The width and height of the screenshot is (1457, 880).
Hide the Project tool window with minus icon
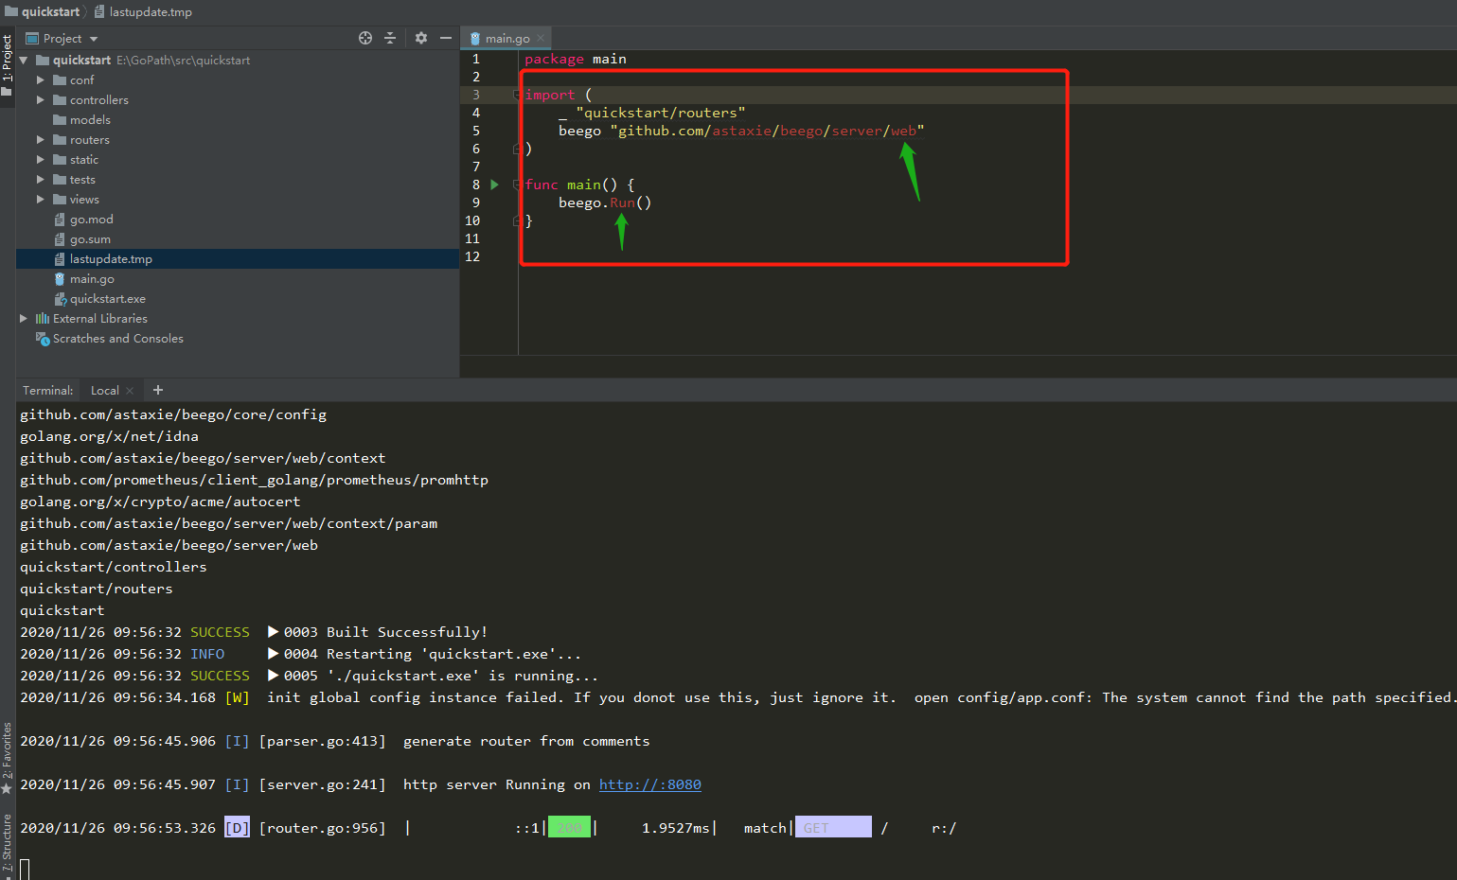[x=446, y=38]
